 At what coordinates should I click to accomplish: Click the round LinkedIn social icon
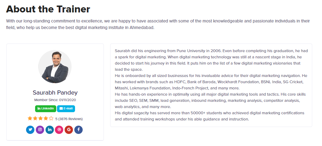50,130
